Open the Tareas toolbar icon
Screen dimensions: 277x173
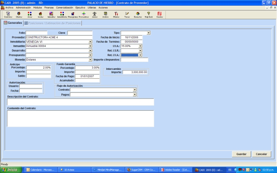click(x=127, y=14)
